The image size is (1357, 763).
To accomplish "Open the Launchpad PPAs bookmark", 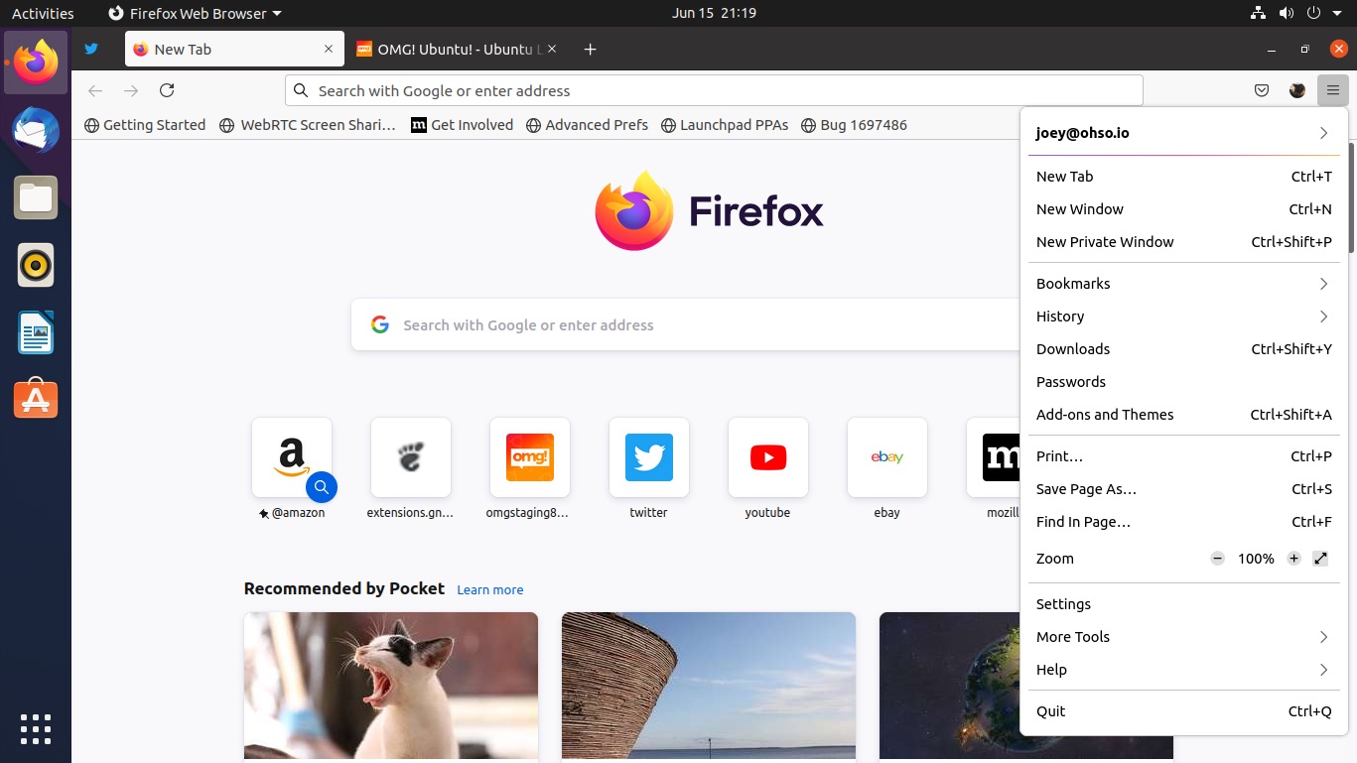I will click(x=724, y=125).
